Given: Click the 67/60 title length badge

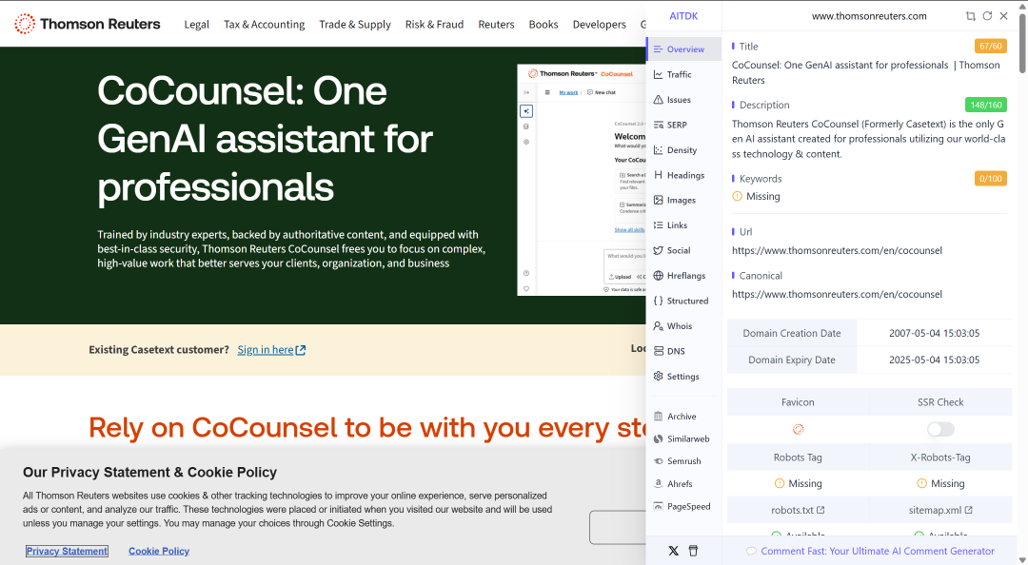Looking at the screenshot, I should 991,46.
